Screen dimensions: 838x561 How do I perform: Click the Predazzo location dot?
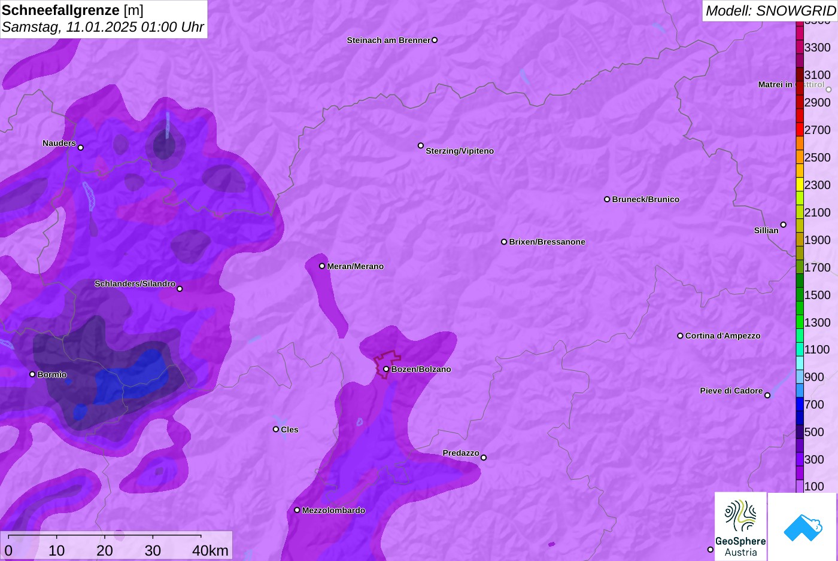coord(484,458)
